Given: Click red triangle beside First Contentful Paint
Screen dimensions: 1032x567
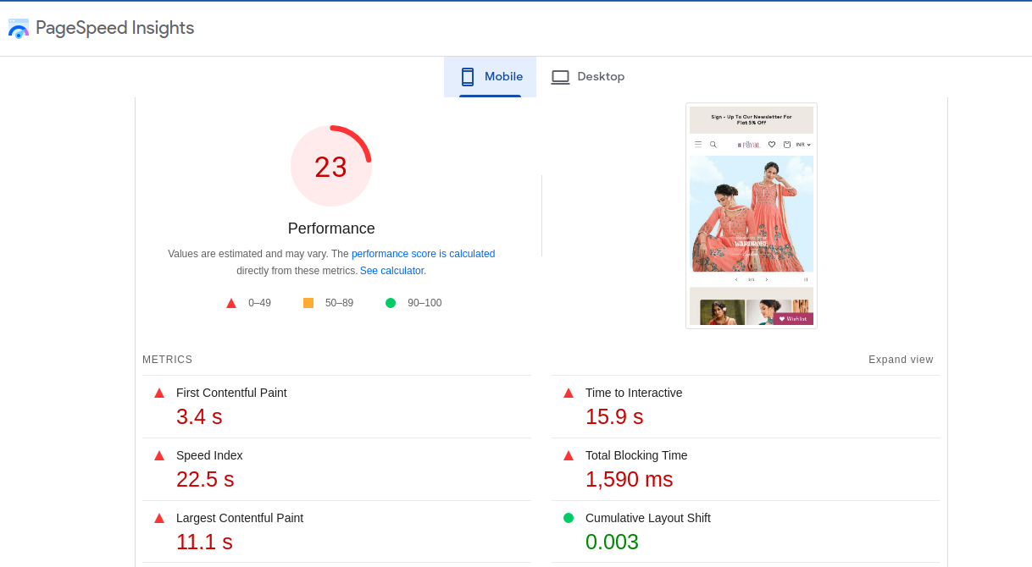Looking at the screenshot, I should [x=158, y=392].
